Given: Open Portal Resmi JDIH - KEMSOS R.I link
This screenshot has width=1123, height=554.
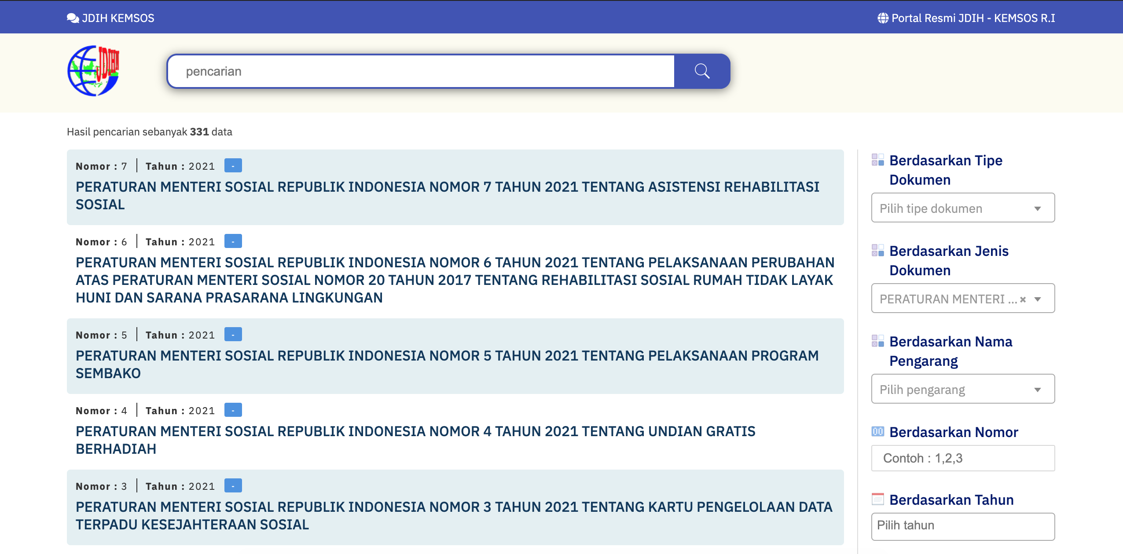Looking at the screenshot, I should click(966, 18).
